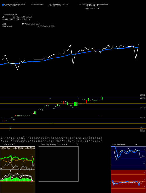Click the green MACD histogram bars

[x=15, y=180]
